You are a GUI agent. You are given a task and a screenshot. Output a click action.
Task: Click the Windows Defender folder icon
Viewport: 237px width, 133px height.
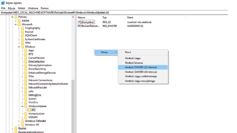23,121
